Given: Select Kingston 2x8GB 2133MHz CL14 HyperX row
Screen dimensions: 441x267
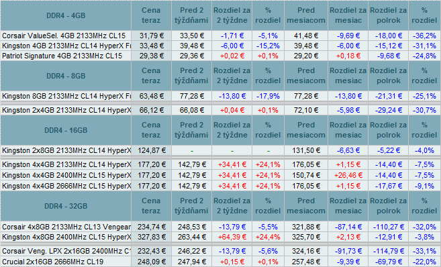Looking at the screenshot, I should 220,150.
